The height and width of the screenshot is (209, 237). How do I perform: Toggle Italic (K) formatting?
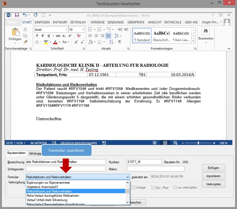(43, 36)
